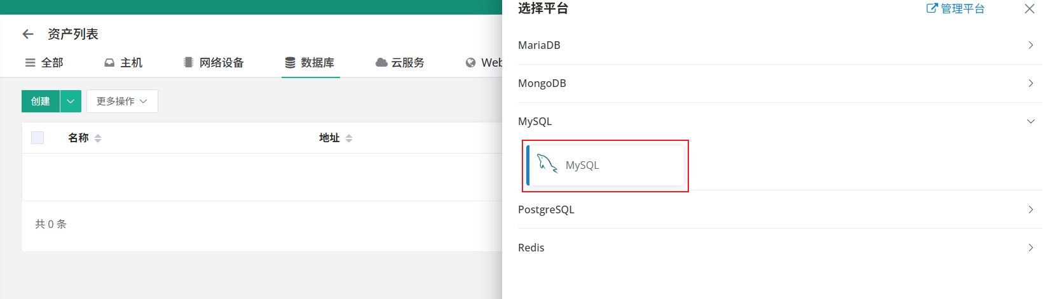The height and width of the screenshot is (299, 1050).
Task: Open the 网络设备 tab
Action: coord(214,63)
